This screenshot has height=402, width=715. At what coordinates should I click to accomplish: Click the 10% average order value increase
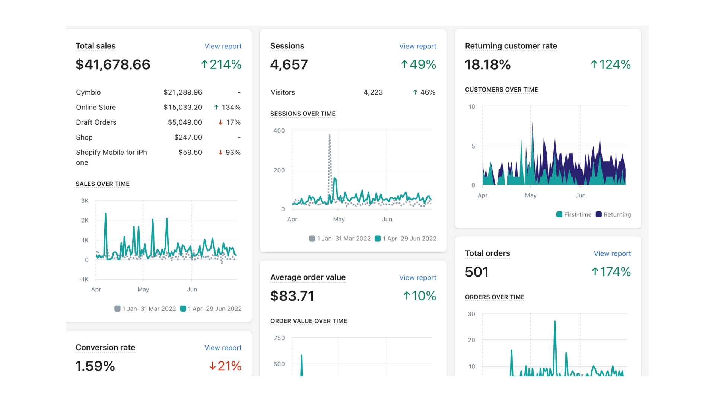[420, 296]
